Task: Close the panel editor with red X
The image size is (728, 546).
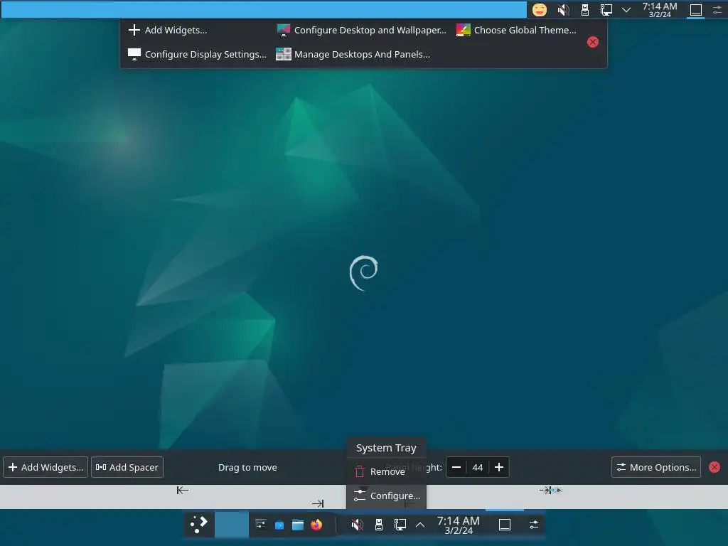Action: click(x=714, y=467)
